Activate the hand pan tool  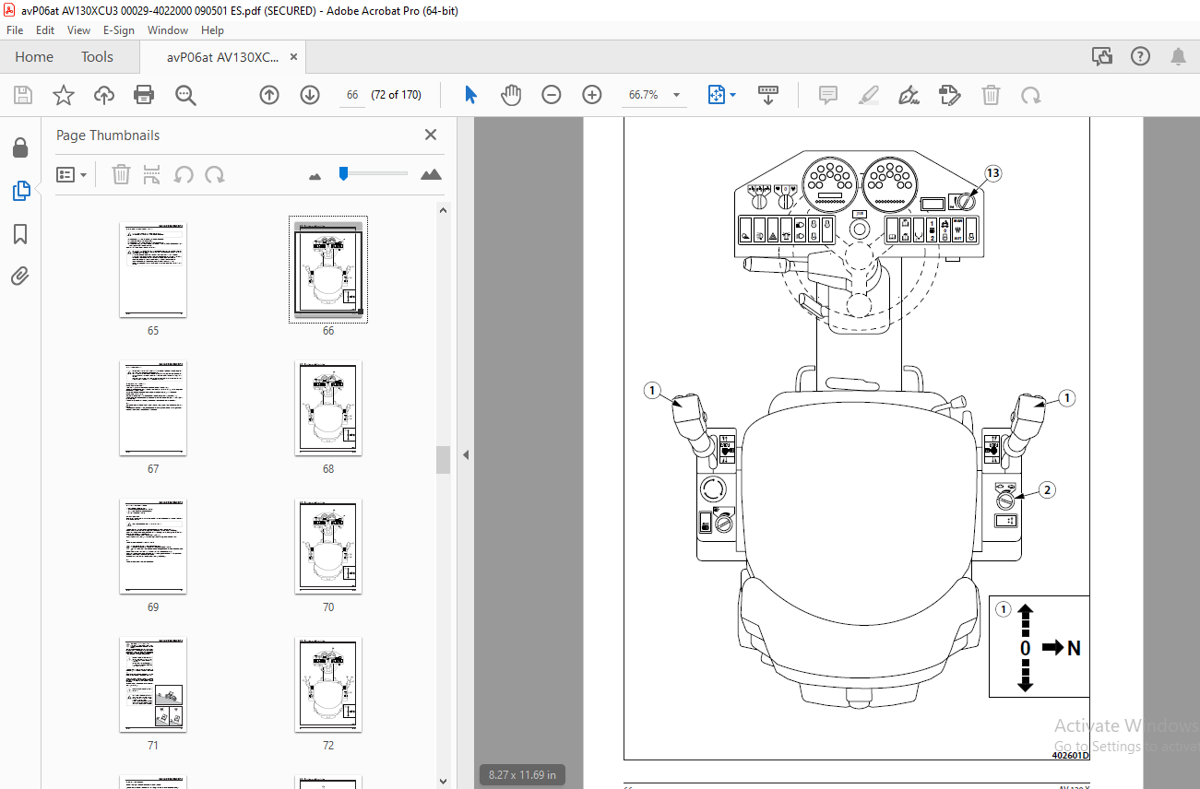pyautogui.click(x=511, y=95)
